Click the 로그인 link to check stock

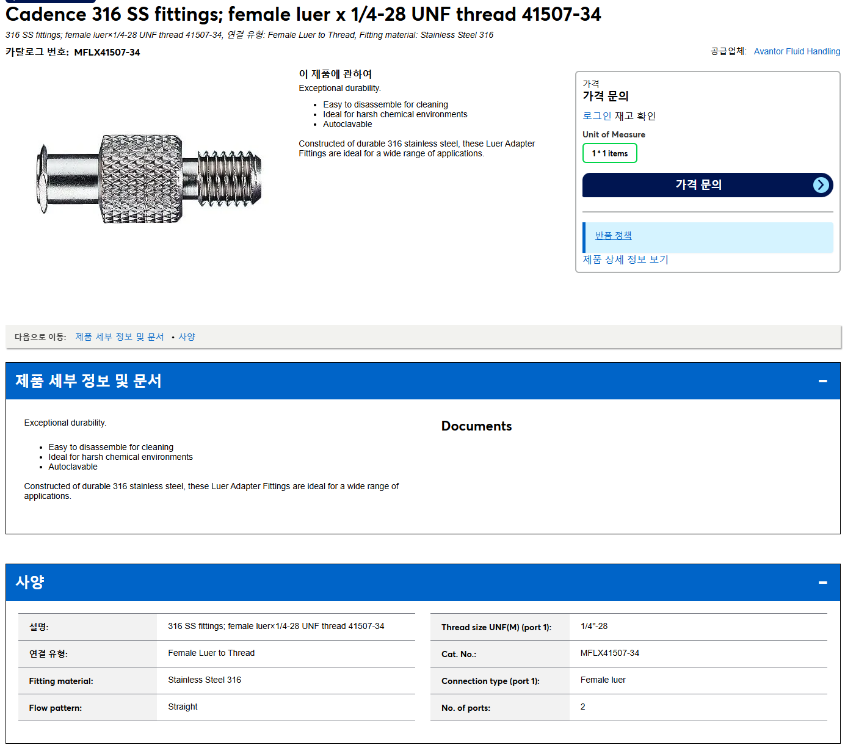coord(597,116)
